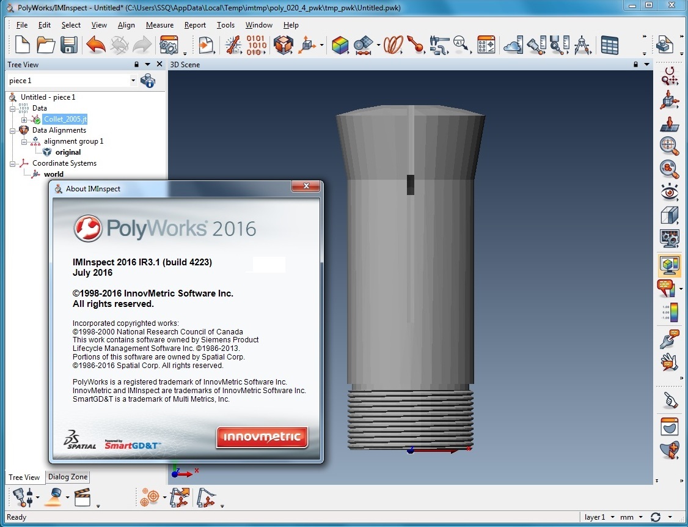Click the coordinate system cube icon with axes
The image size is (688, 527).
tap(307, 45)
